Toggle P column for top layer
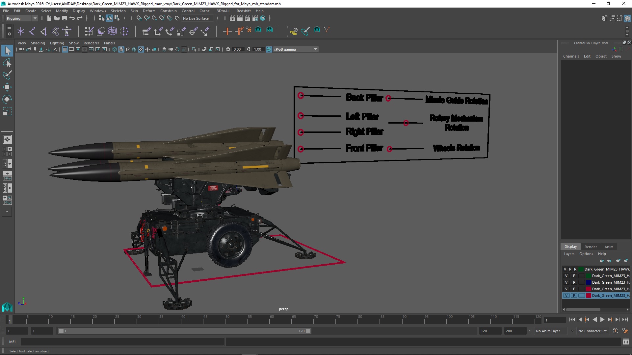 570,269
